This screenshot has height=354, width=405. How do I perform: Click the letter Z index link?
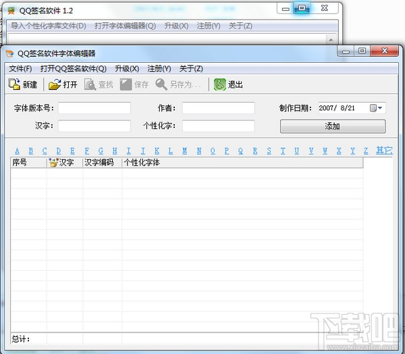366,151
